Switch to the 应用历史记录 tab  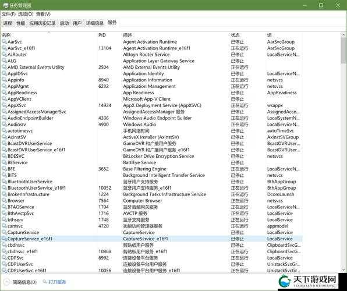pyautogui.click(x=43, y=23)
